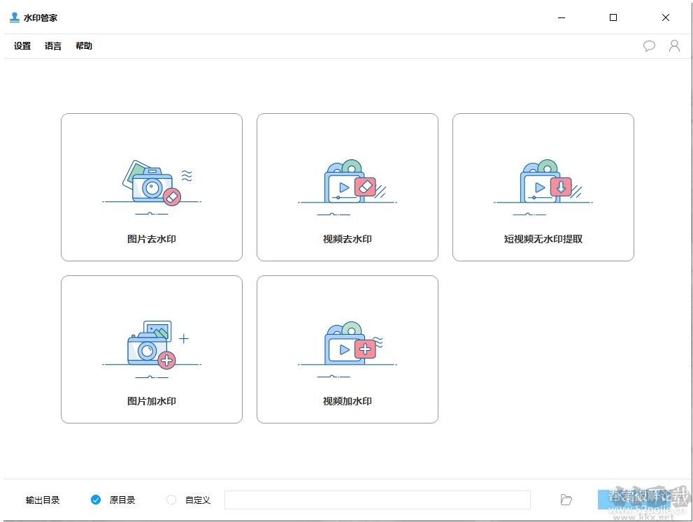Maximize the 水印管家 window
Image resolution: width=693 pixels, height=522 pixels.
point(613,17)
